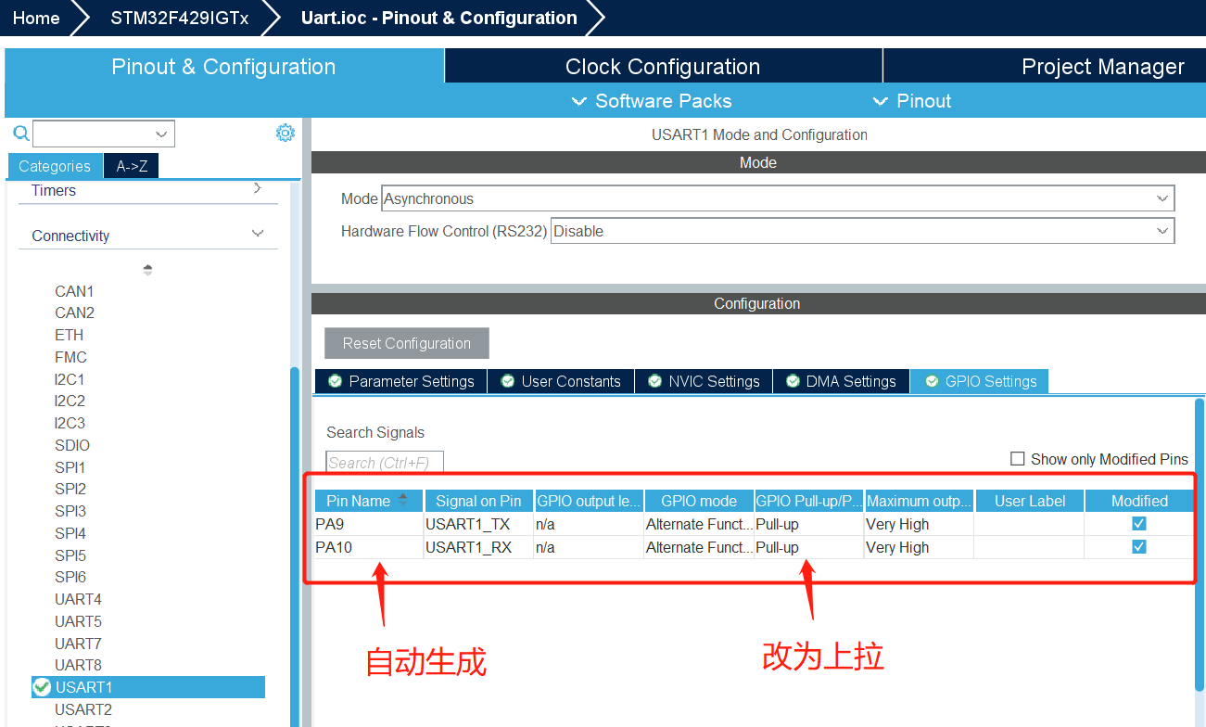
Task: Toggle Modified checkbox for PA9 row
Action: 1139,524
